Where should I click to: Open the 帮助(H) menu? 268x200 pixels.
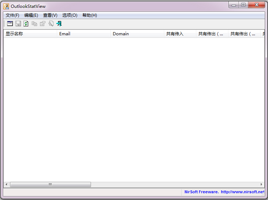pos(90,15)
